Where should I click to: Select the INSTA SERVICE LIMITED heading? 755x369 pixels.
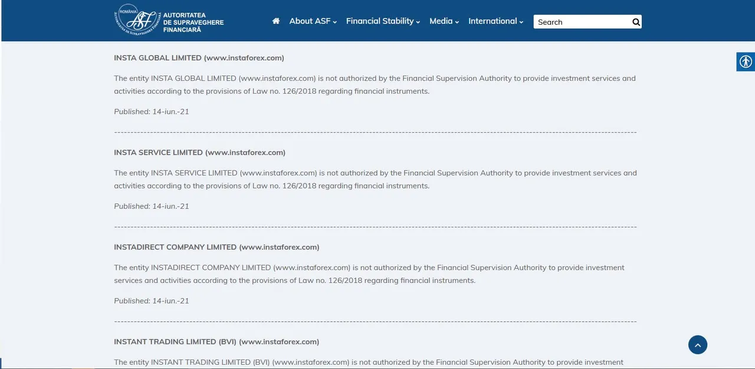pos(199,152)
